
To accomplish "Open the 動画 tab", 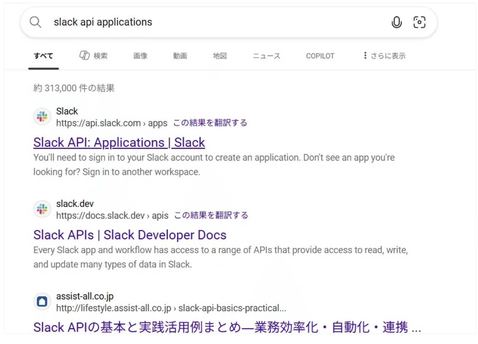I will coord(180,56).
